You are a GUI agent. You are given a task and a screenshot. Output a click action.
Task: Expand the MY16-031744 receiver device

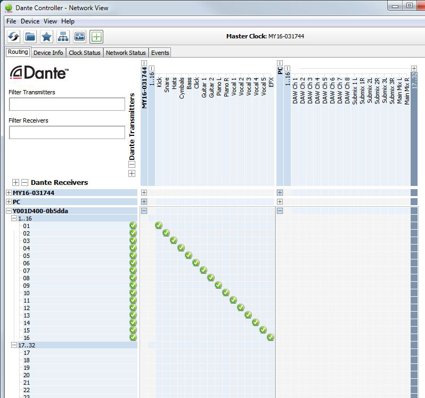tap(9, 193)
